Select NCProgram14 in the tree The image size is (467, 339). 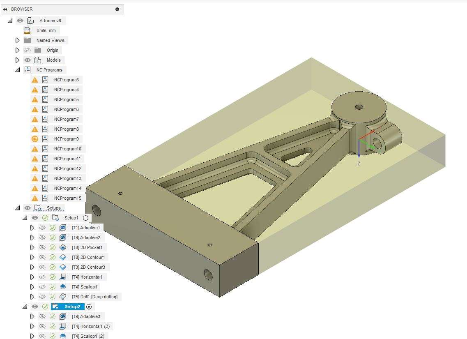tap(68, 188)
